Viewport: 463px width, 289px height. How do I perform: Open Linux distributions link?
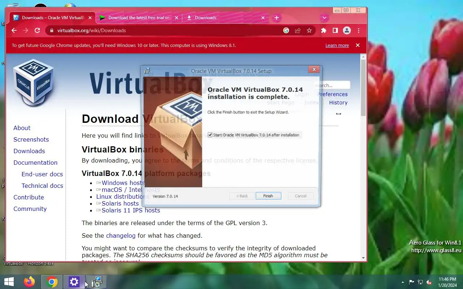pyautogui.click(x=123, y=197)
